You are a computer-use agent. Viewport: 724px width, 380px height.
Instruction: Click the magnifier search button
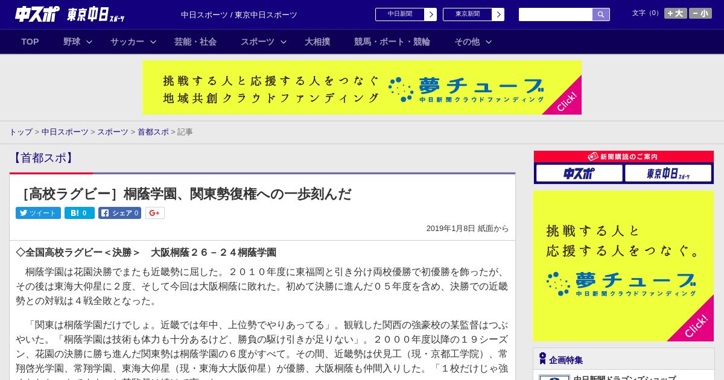[x=601, y=14]
